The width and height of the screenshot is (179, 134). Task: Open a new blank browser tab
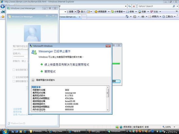(84, 17)
